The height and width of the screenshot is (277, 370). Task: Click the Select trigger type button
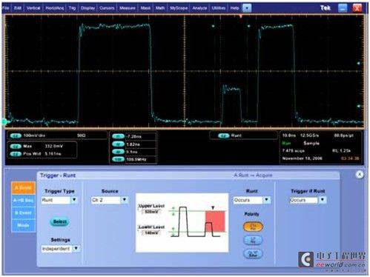(60, 221)
